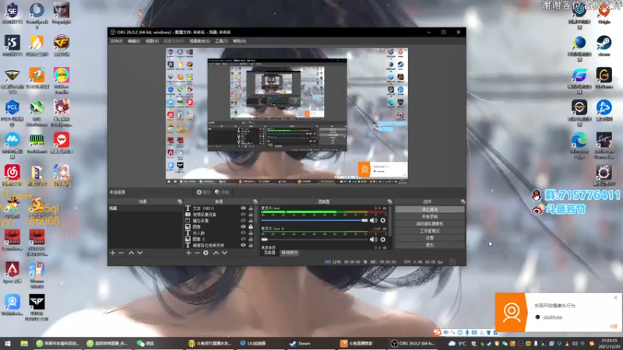Unlock the 图像 source

(x=251, y=226)
